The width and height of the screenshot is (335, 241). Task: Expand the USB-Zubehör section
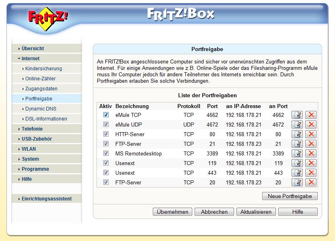(47, 139)
